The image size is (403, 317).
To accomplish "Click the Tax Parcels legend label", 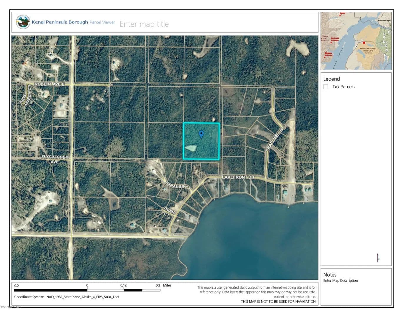I will tap(343, 87).
